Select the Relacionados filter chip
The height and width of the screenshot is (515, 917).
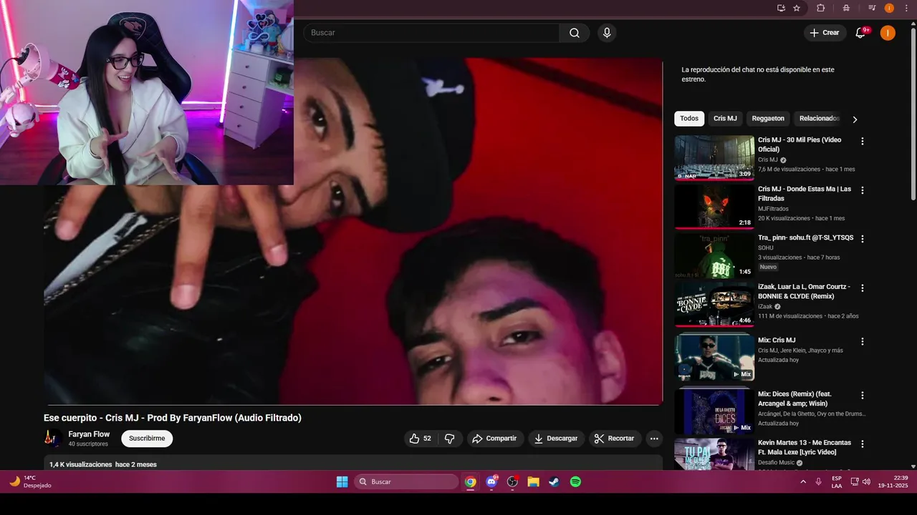coord(819,119)
